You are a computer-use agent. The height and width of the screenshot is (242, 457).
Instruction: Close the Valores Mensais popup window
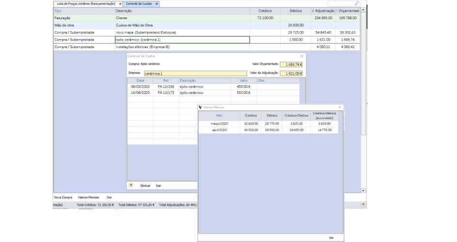[x=340, y=107]
